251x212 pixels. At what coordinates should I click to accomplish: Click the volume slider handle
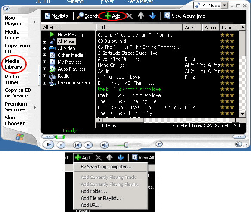tap(126, 145)
